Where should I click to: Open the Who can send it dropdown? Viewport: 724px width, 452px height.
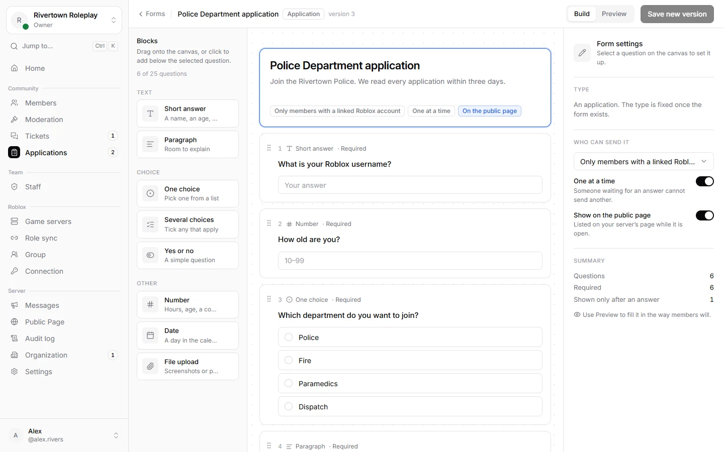644,162
